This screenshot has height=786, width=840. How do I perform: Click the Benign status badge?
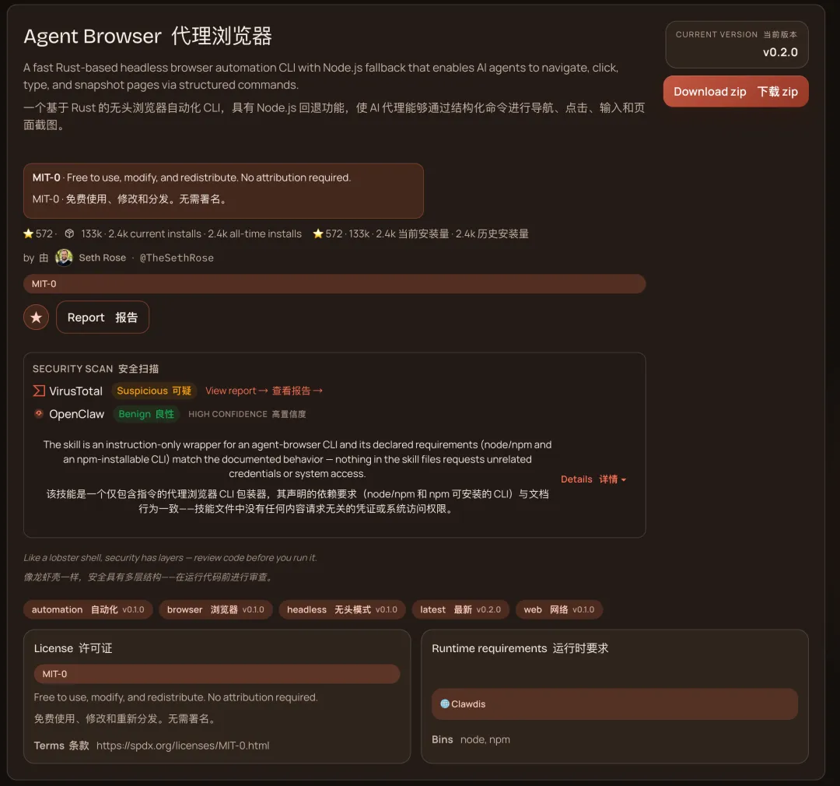[146, 414]
